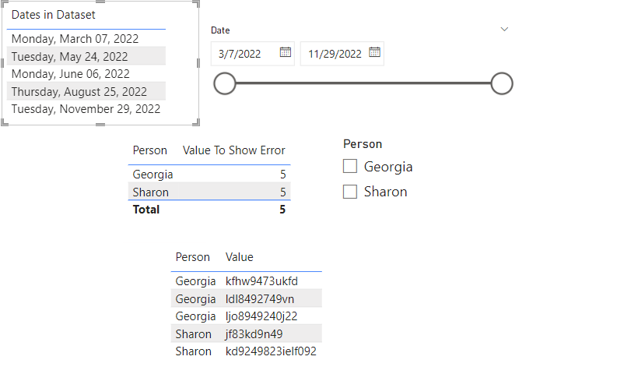Click the Person slicer title
Image resolution: width=624 pixels, height=381 pixels.
[x=363, y=144]
